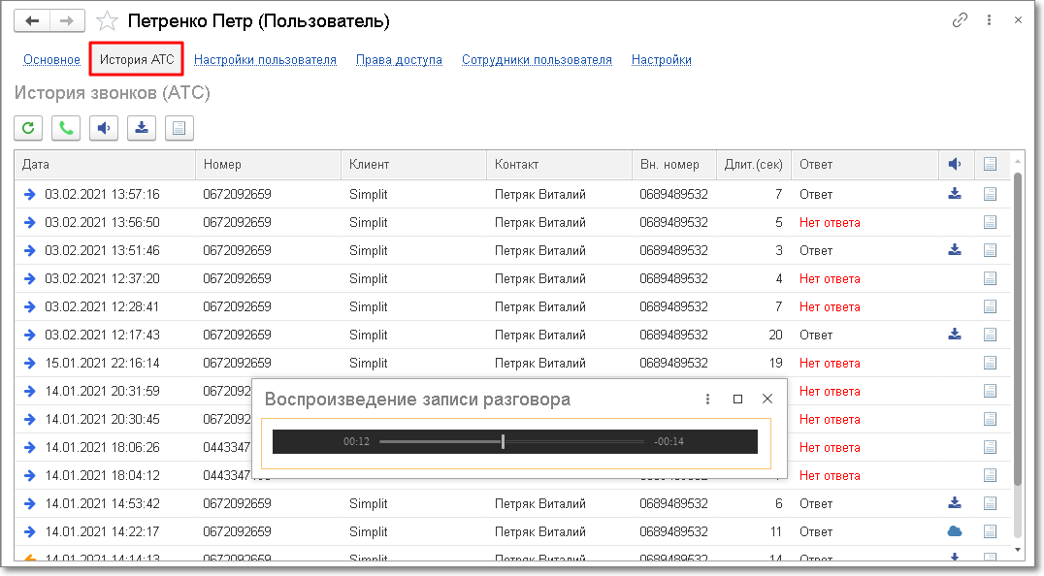The height and width of the screenshot is (576, 1044).
Task: Click the download recording toolbar button
Action: [x=142, y=128]
